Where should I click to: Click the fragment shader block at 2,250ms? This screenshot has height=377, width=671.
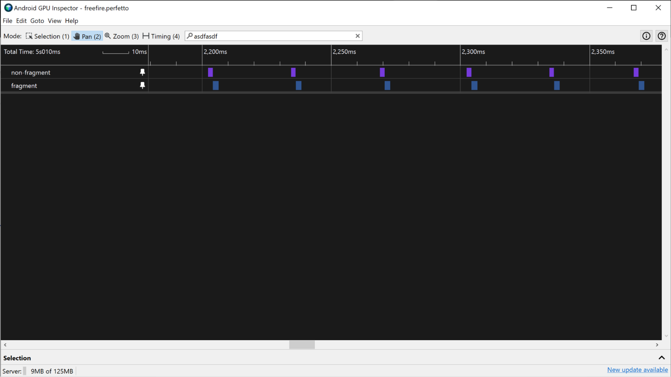point(387,85)
